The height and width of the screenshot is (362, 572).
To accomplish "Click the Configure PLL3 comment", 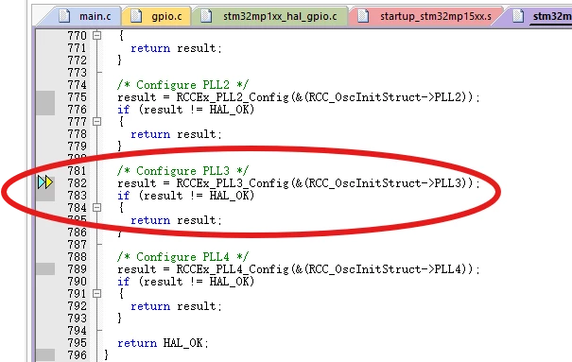I will [x=182, y=171].
